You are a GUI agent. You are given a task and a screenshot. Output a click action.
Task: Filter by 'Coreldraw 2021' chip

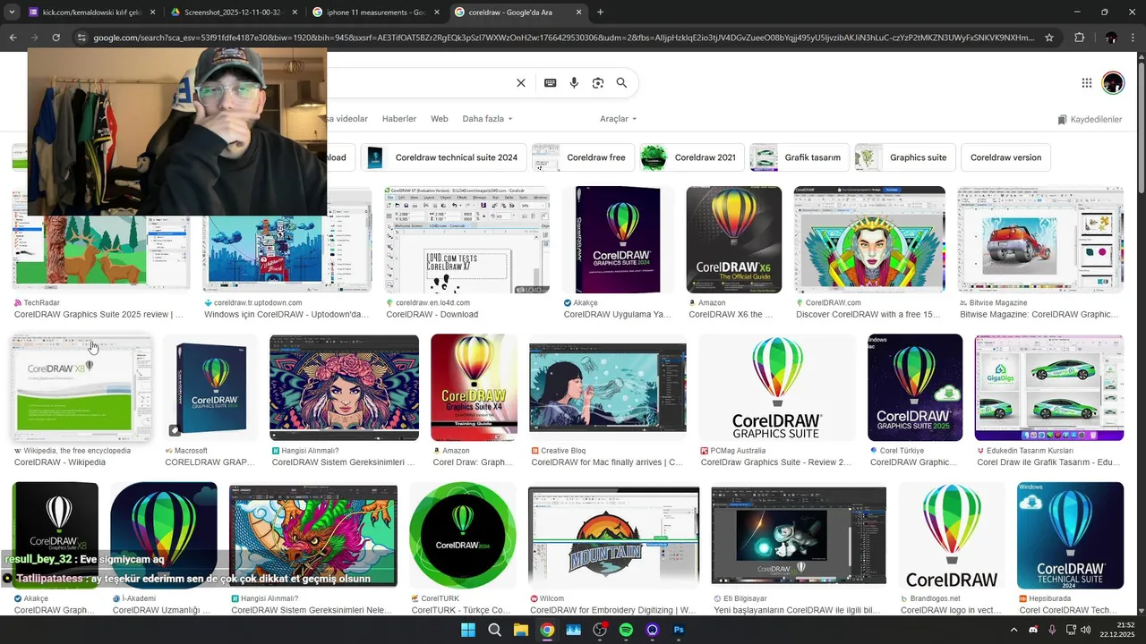tap(693, 157)
